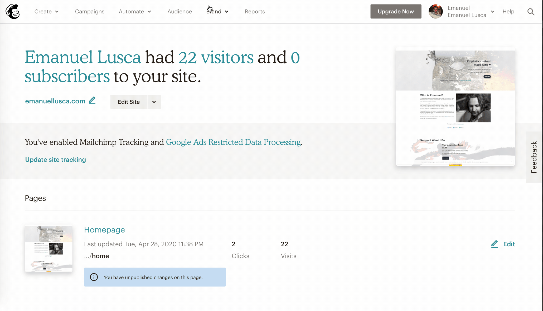Open Google Ads Restricted Data Processing link
Viewport: 543px width, 311px height.
click(233, 142)
